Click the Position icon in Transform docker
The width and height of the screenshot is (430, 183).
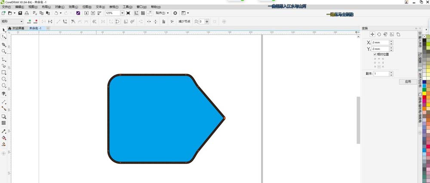pos(372,34)
